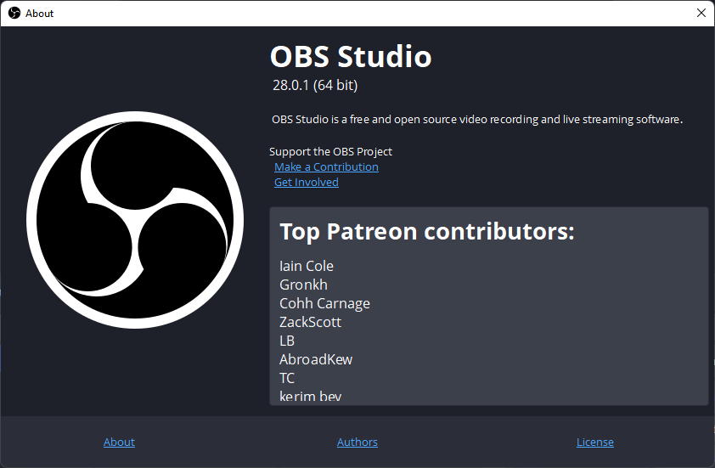Image resolution: width=715 pixels, height=468 pixels.
Task: Click the Top Patreon contributors heading
Action: (427, 231)
